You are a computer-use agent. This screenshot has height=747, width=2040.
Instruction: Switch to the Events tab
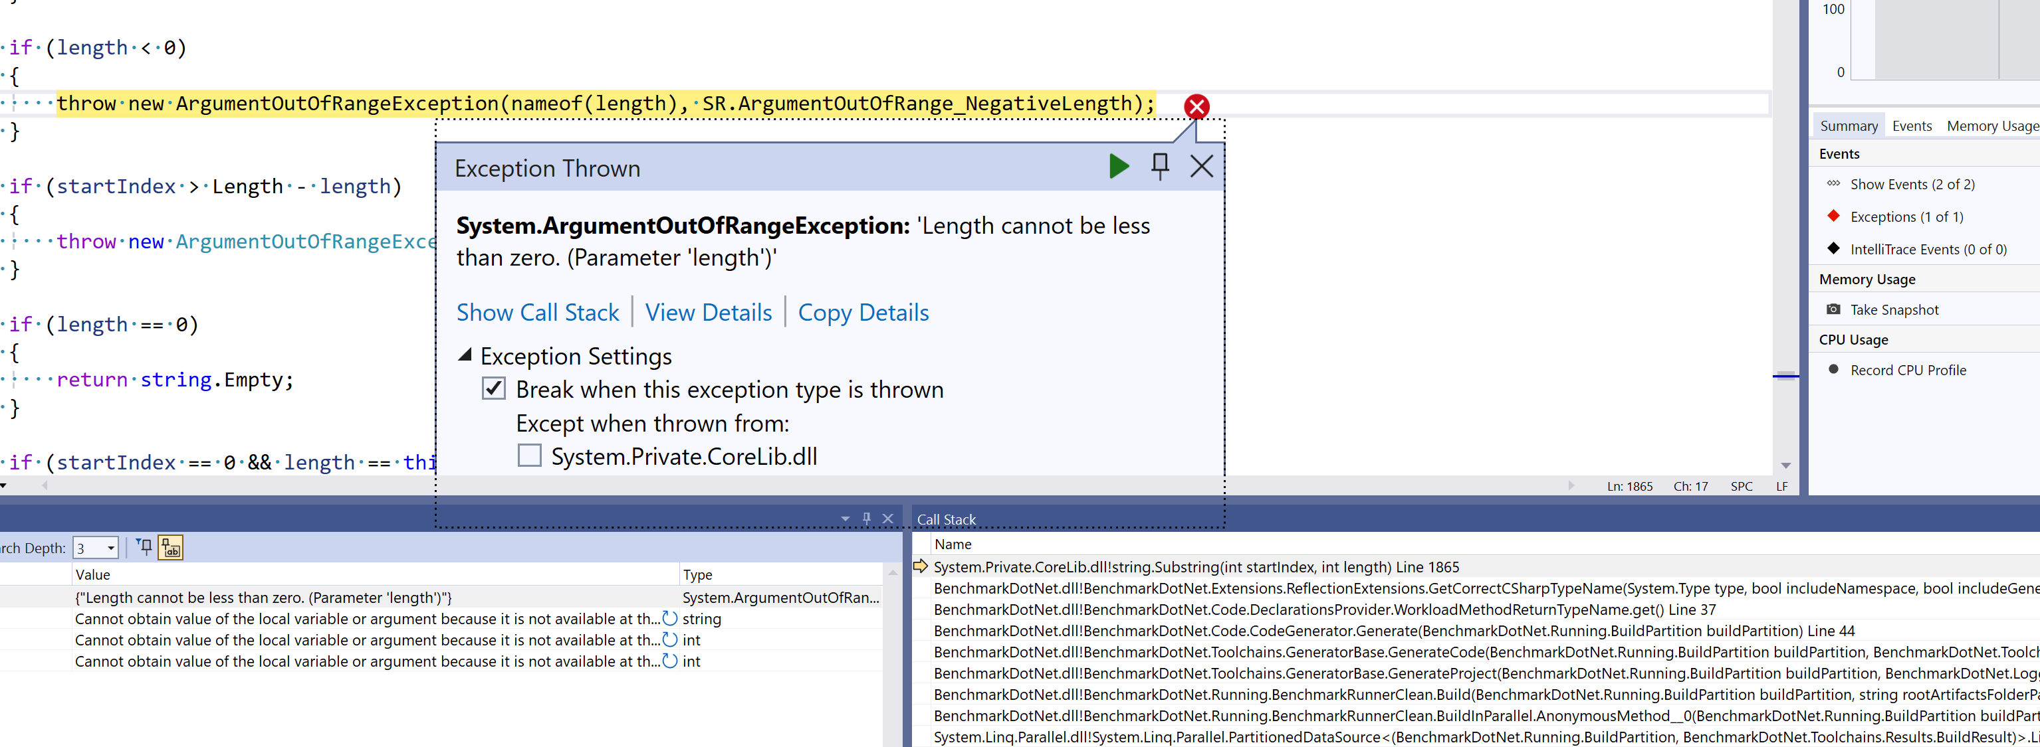tap(1912, 125)
